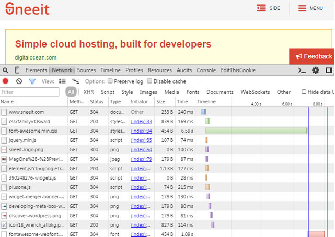This screenshot has width=335, height=237.
Task: Filter by Documents type
Action: tap(220, 92)
